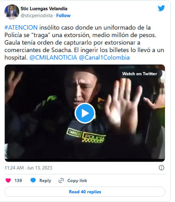Open Stic Luengas Velandia's profile picture
The image size is (175, 202).
pos(12,12)
